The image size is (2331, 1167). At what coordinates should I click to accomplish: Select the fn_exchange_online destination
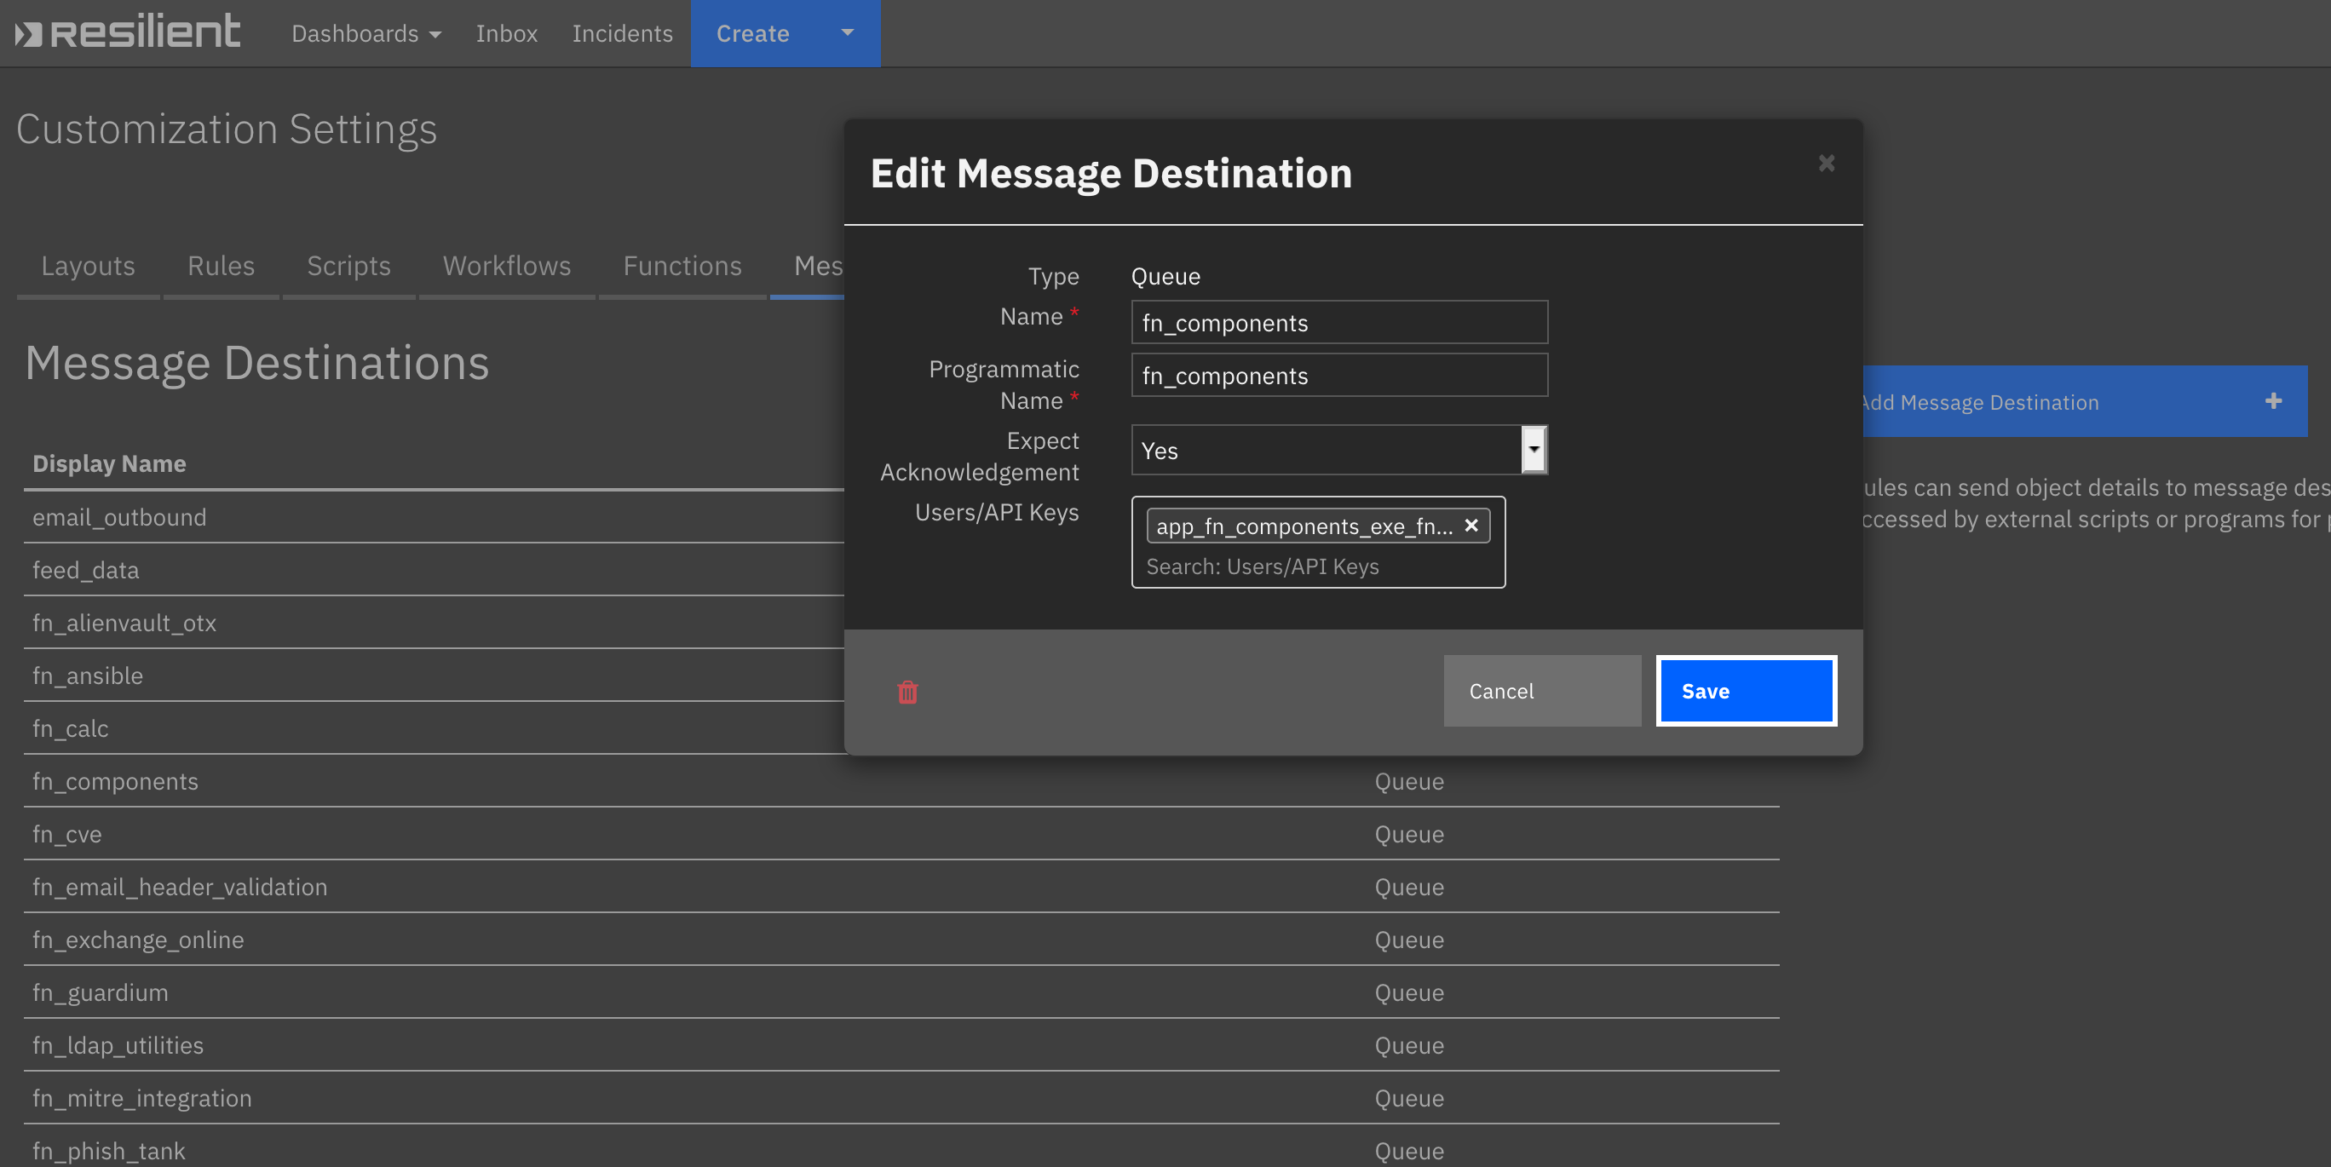[901, 940]
